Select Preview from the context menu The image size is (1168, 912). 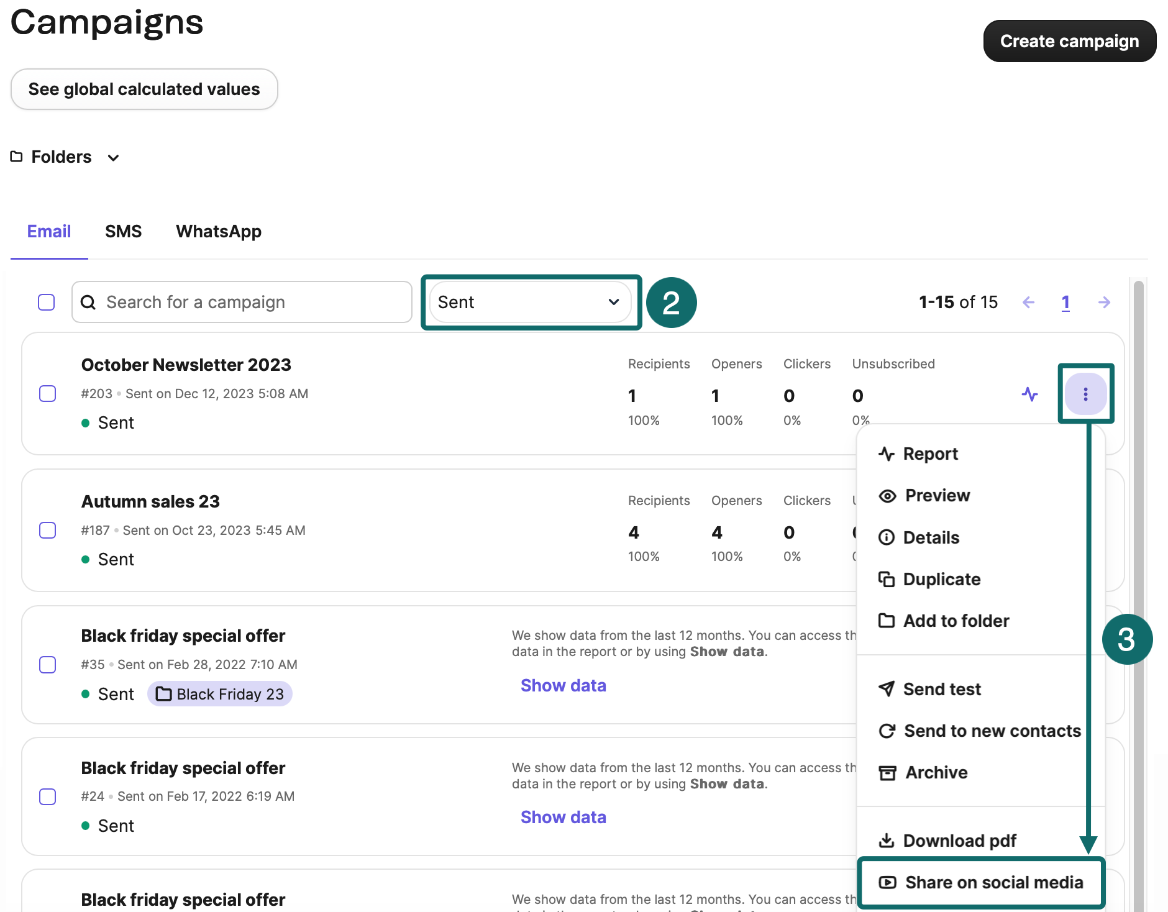[936, 496]
